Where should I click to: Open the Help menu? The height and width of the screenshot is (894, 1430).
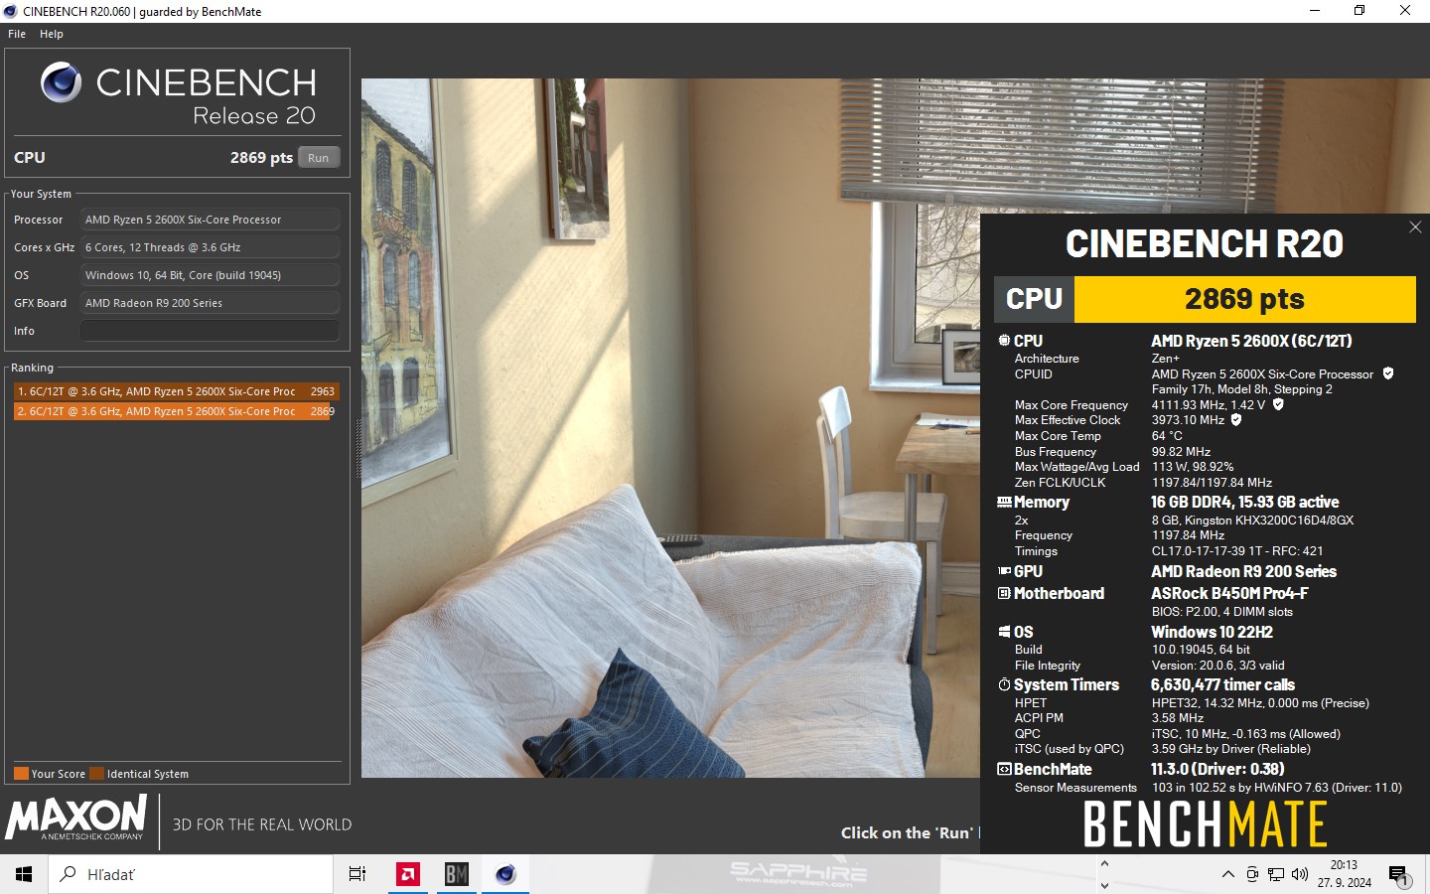(x=52, y=34)
